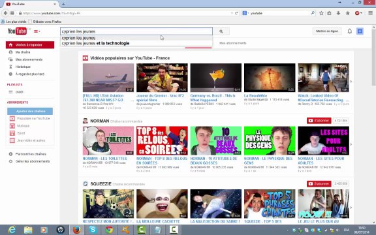Bookmark this page with star icon
Viewport: 376px width, 235px height.
tap(321, 13)
